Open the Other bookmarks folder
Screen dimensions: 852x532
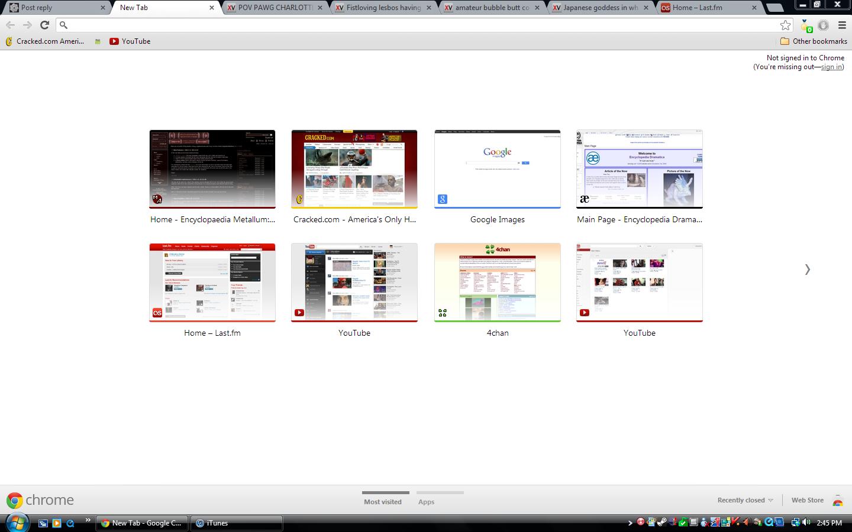tap(814, 41)
